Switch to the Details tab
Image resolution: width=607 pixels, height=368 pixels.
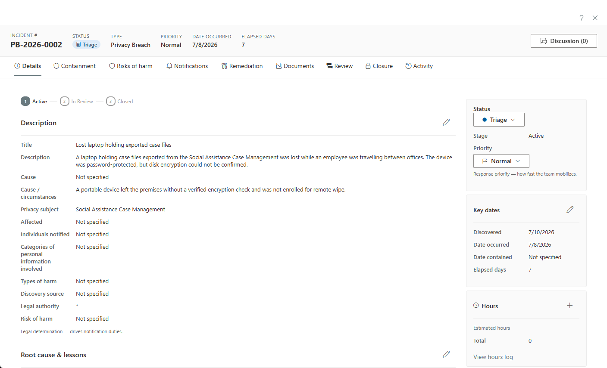click(28, 66)
